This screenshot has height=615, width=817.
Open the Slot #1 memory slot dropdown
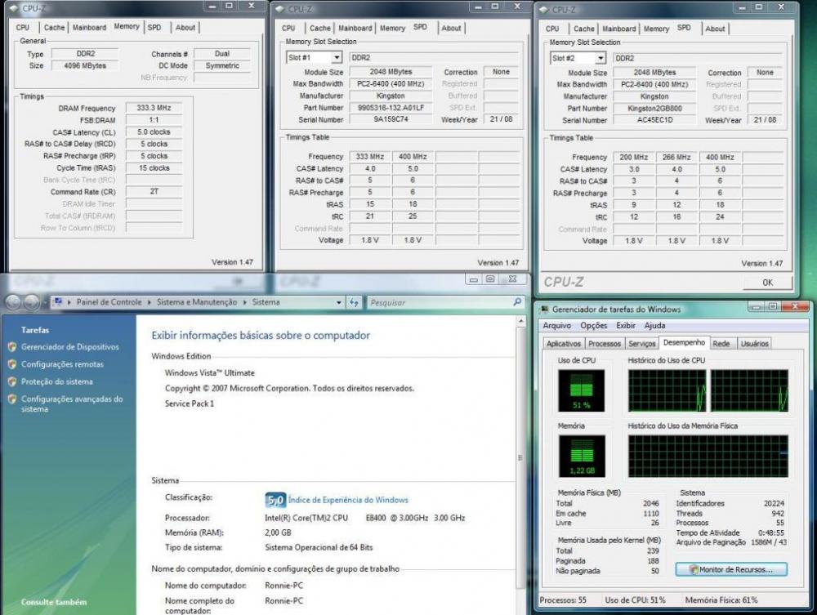point(336,58)
